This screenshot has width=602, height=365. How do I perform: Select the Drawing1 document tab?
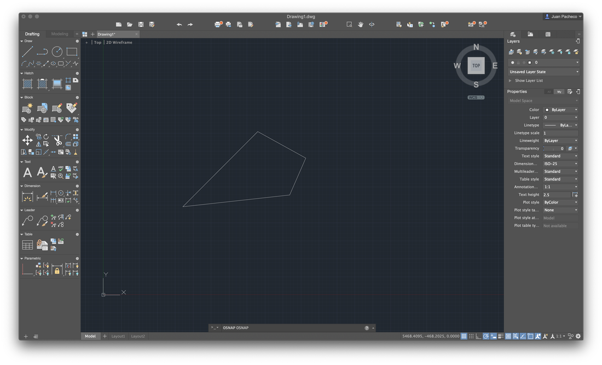point(118,34)
